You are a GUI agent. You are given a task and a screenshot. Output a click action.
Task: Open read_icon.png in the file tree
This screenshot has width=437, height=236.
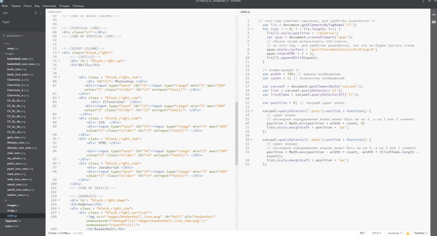click(16, 174)
